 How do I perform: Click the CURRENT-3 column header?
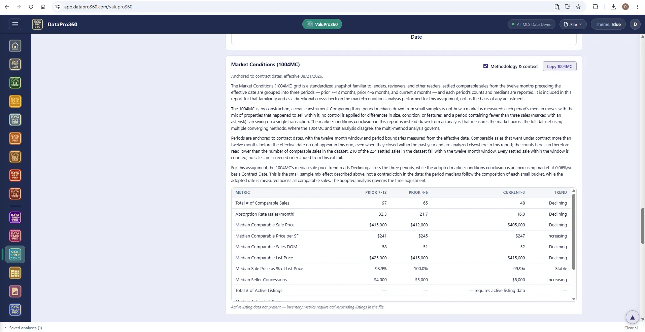coord(514,192)
